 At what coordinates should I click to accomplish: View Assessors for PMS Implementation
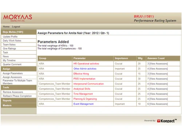[x=159, y=79]
